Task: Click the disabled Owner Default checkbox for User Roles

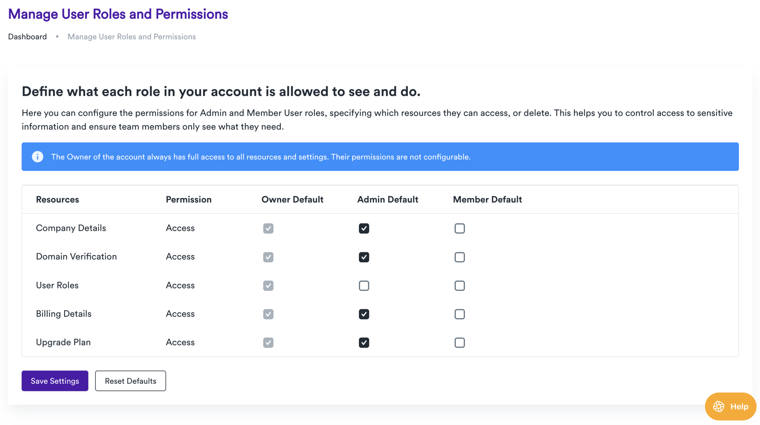Action: point(268,286)
